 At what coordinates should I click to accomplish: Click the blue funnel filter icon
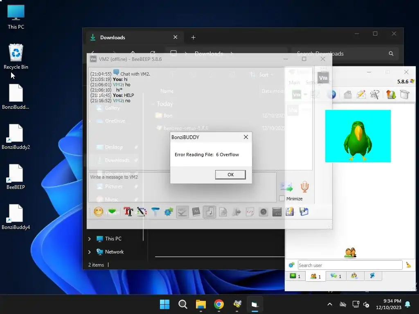coord(155,212)
